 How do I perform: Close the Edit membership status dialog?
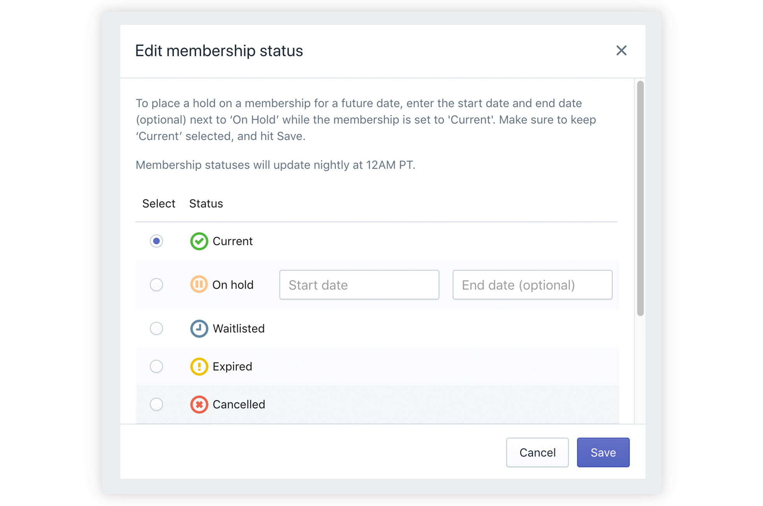click(x=621, y=51)
